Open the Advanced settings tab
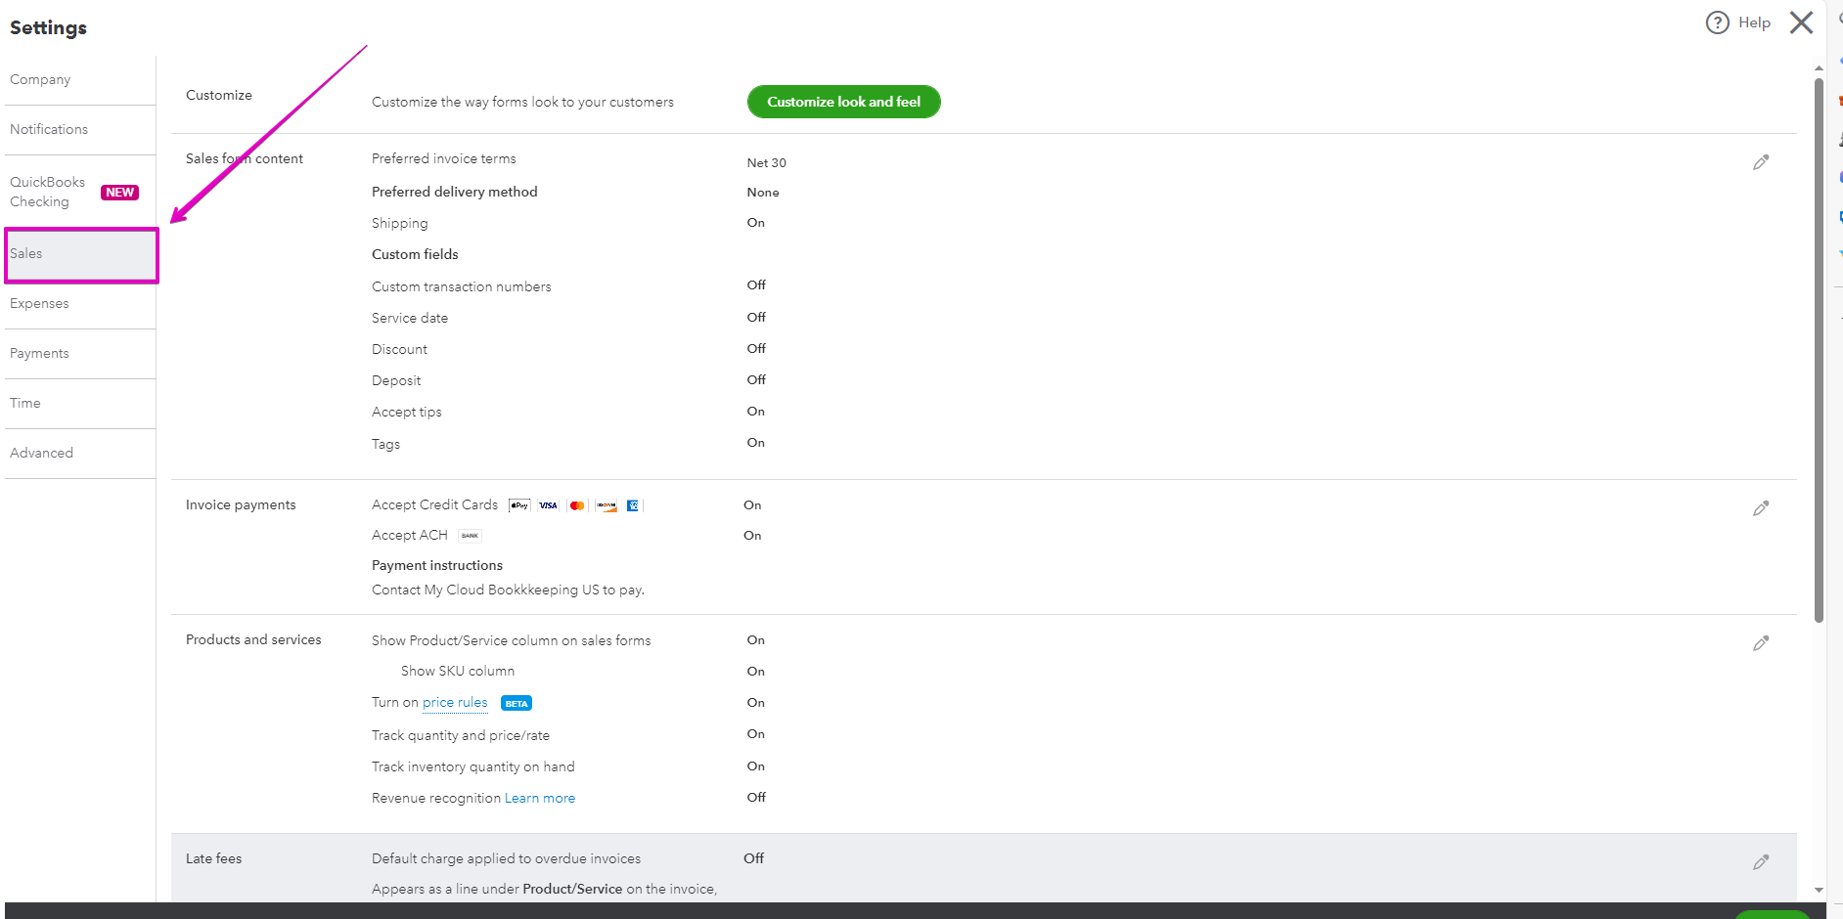1843x919 pixels. click(80, 454)
